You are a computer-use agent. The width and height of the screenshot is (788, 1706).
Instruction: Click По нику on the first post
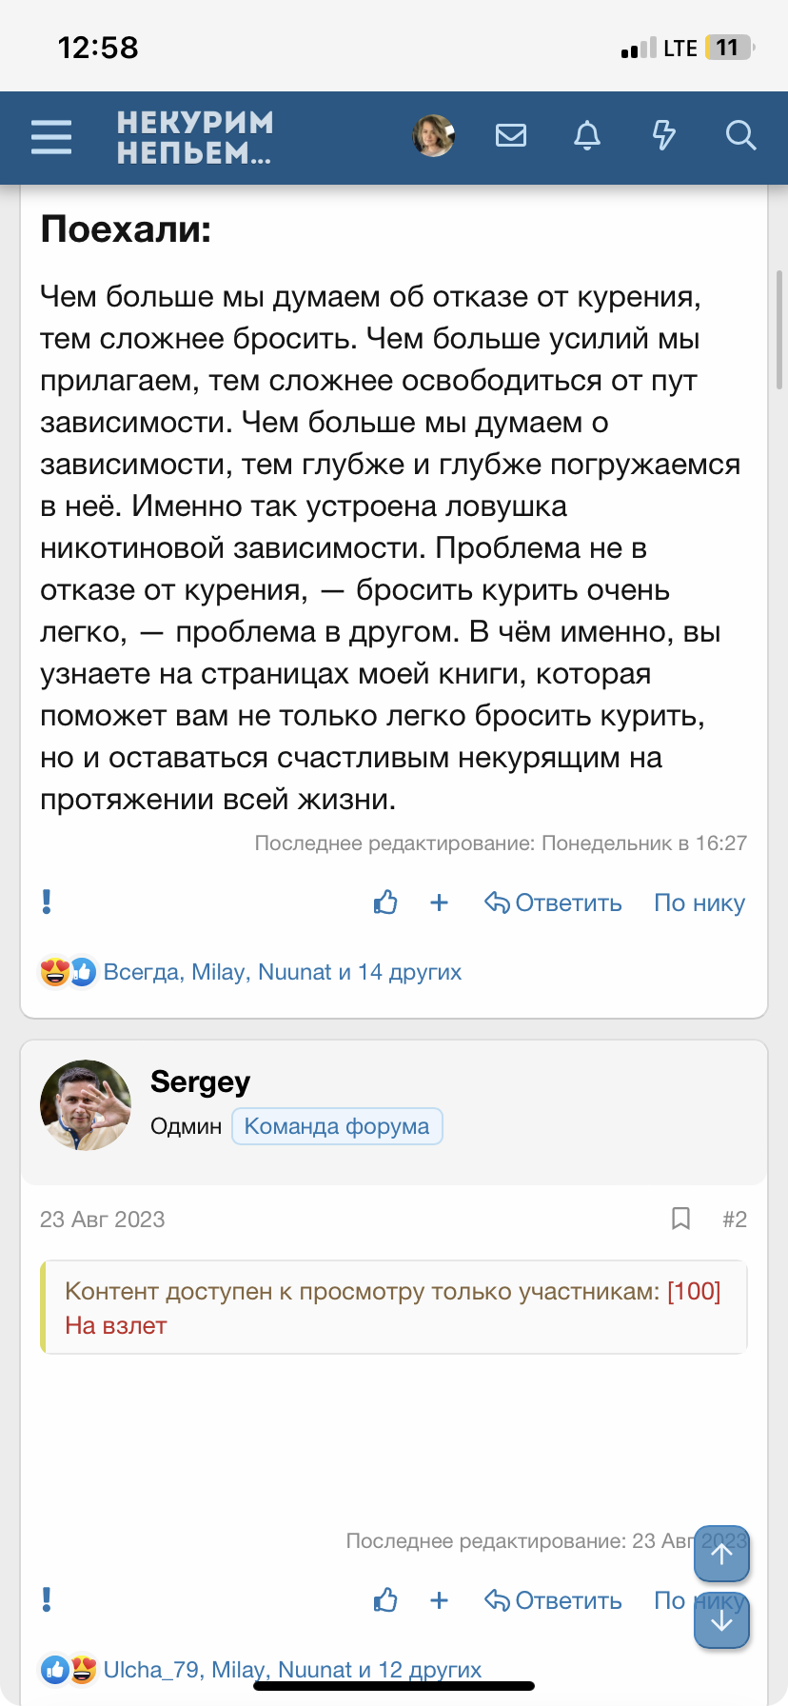[699, 903]
